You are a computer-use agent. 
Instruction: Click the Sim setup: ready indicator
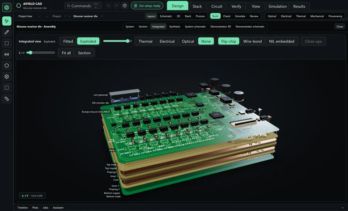tap(147, 6)
